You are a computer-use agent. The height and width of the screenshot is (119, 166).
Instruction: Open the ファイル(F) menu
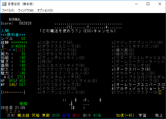tap(8, 10)
